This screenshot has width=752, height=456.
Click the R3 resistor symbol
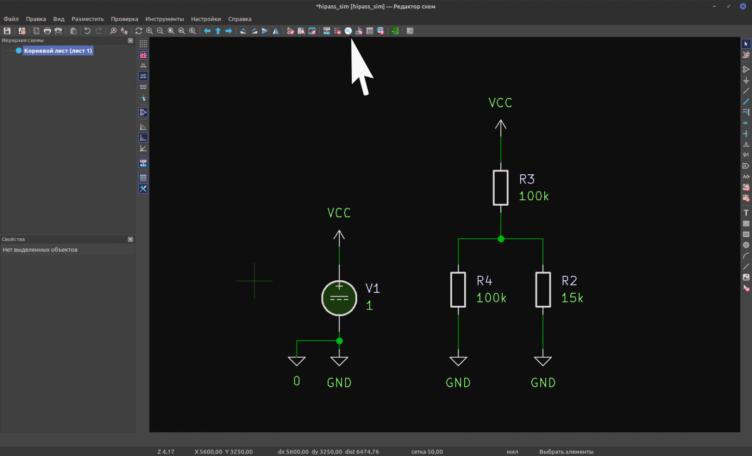tap(500, 188)
